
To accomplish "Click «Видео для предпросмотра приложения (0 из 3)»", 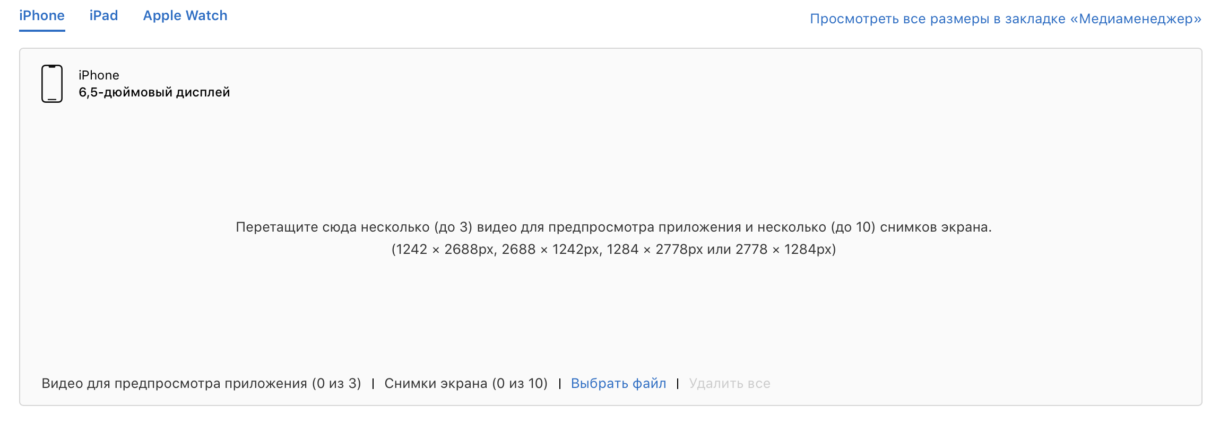I will point(202,383).
